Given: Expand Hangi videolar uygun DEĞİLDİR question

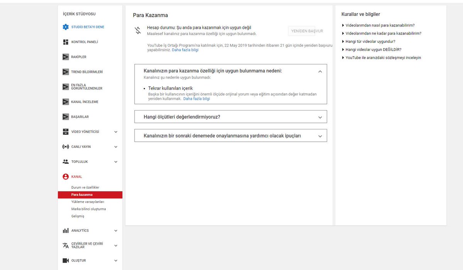Looking at the screenshot, I should coord(372,49).
